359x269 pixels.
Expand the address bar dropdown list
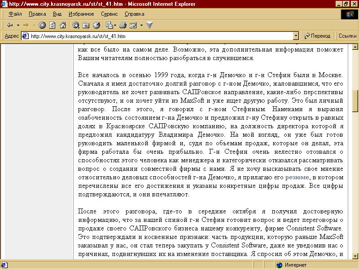coord(296,36)
